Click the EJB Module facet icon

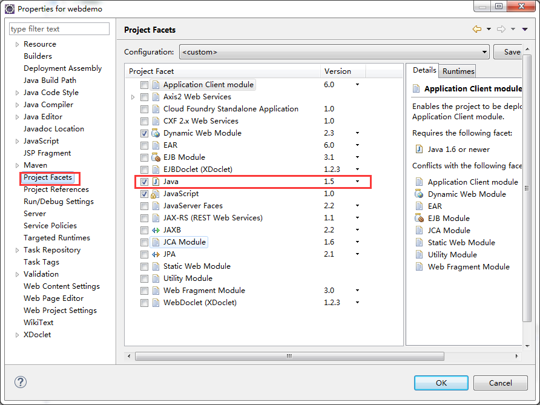(156, 157)
